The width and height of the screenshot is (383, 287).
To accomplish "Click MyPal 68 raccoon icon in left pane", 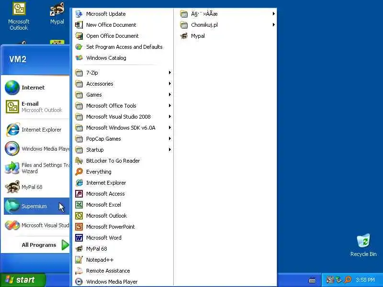I will pyautogui.click(x=12, y=187).
